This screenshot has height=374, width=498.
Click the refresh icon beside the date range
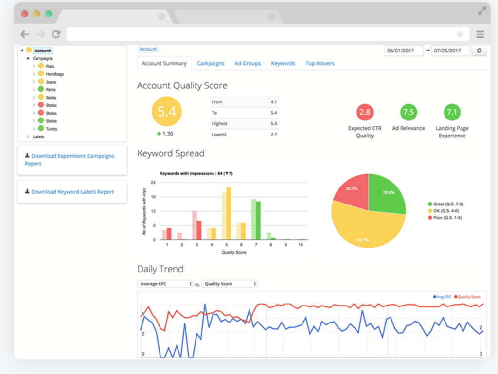coord(480,50)
